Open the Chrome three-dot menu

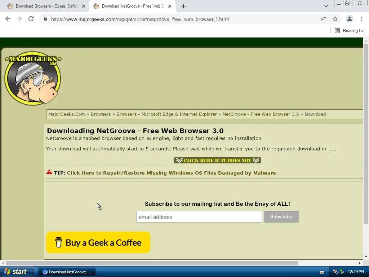click(x=361, y=19)
